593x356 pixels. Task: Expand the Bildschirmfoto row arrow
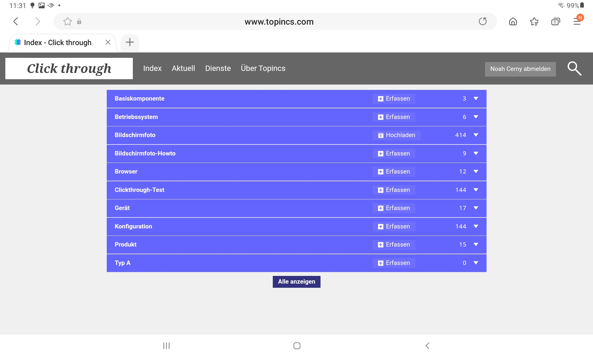pyautogui.click(x=476, y=135)
